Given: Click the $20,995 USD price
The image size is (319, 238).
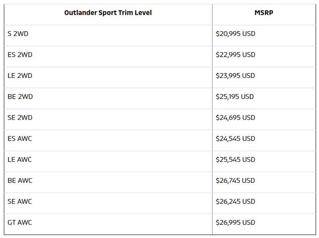Looking at the screenshot, I should 235,34.
